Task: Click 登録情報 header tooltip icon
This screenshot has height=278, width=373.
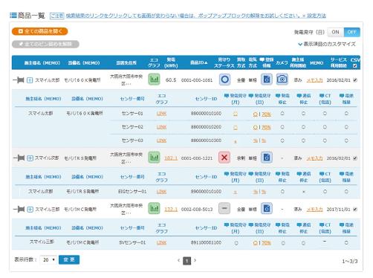Action: 262,59
